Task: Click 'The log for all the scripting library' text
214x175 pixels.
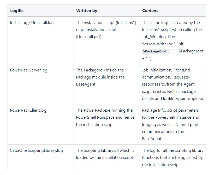Action: point(173,150)
